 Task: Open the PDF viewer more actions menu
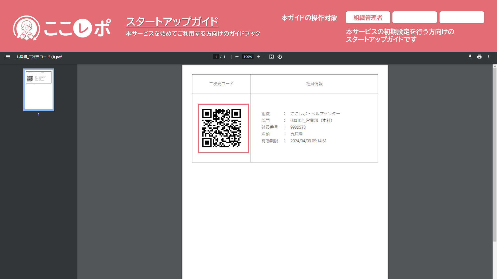tap(489, 57)
